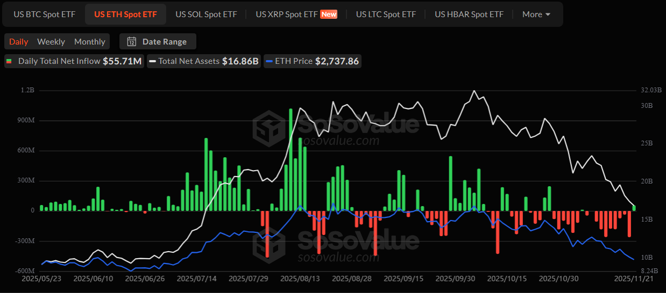Viewport: 666px width, 293px height.
Task: Select the Daily interval button
Action: pos(19,42)
